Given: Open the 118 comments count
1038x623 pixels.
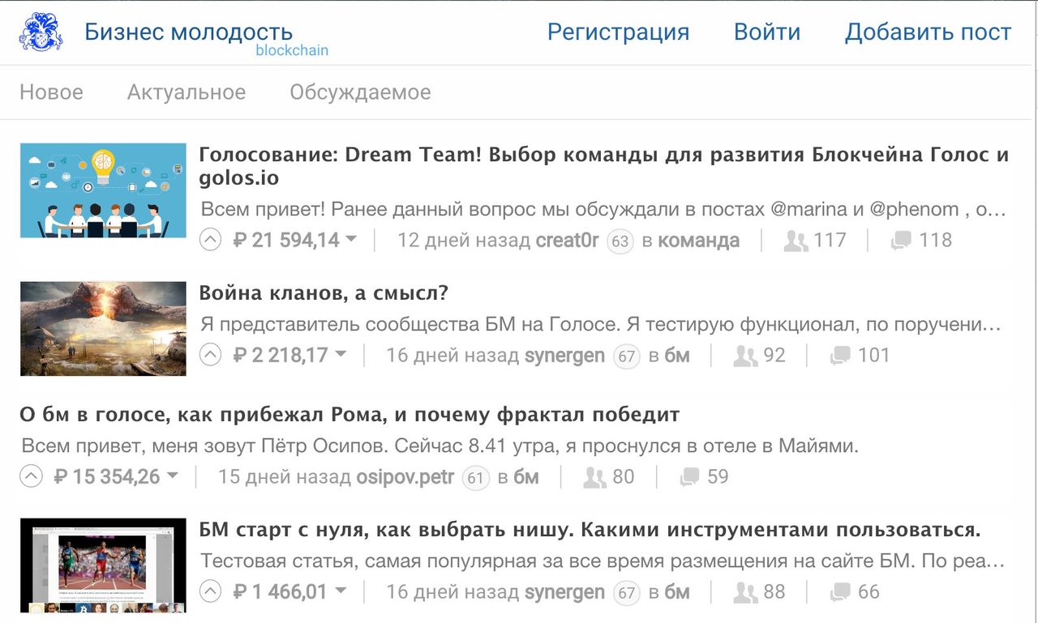Looking at the screenshot, I should [x=935, y=241].
